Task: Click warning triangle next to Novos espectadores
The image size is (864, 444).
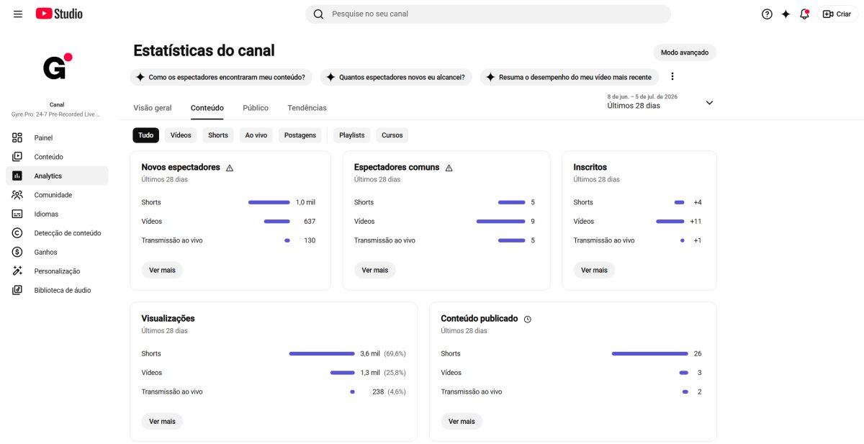Action: pyautogui.click(x=230, y=168)
